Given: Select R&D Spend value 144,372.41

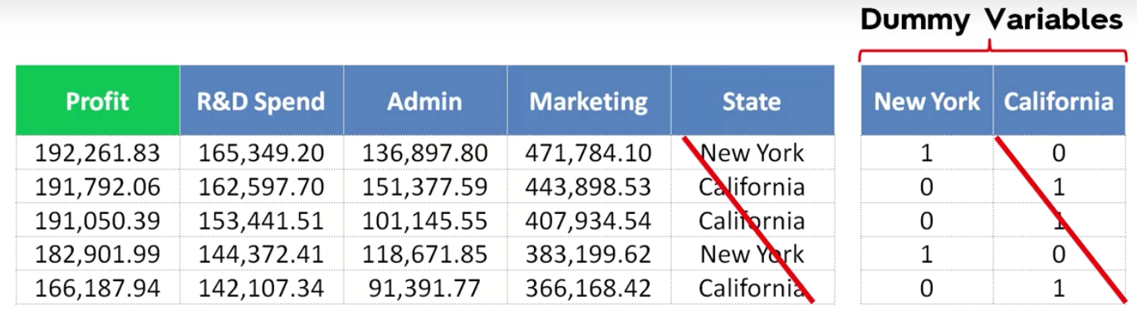Looking at the screenshot, I should (x=261, y=254).
